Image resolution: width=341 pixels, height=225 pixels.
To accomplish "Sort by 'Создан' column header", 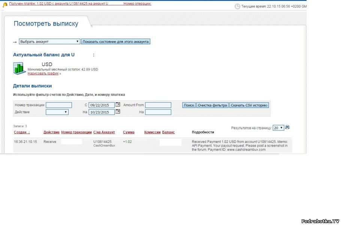I will pyautogui.click(x=22, y=132).
